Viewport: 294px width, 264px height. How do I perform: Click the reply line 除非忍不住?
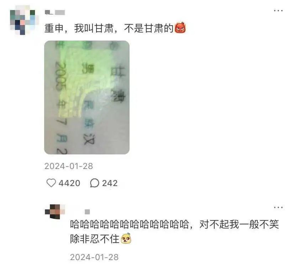tap(95, 239)
